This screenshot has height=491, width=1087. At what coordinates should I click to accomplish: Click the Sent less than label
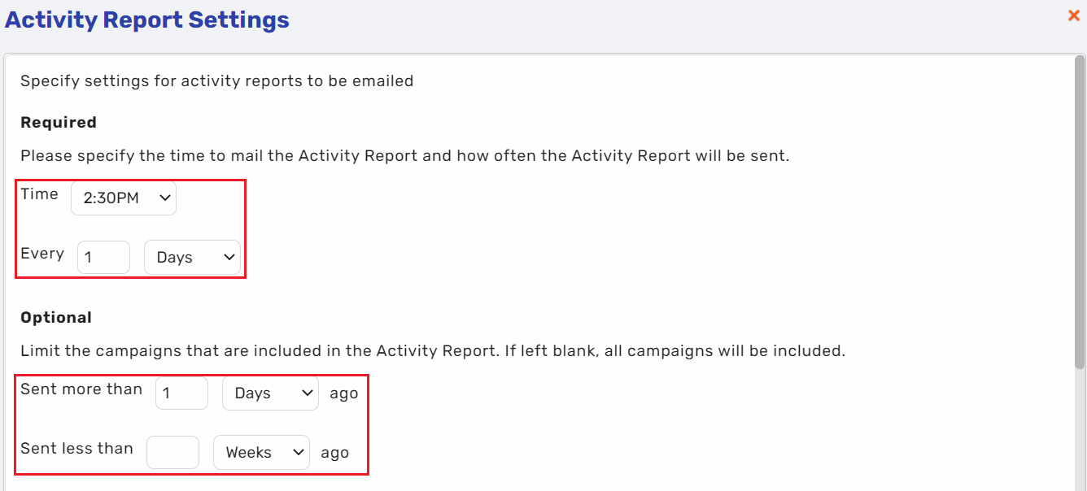click(x=76, y=448)
